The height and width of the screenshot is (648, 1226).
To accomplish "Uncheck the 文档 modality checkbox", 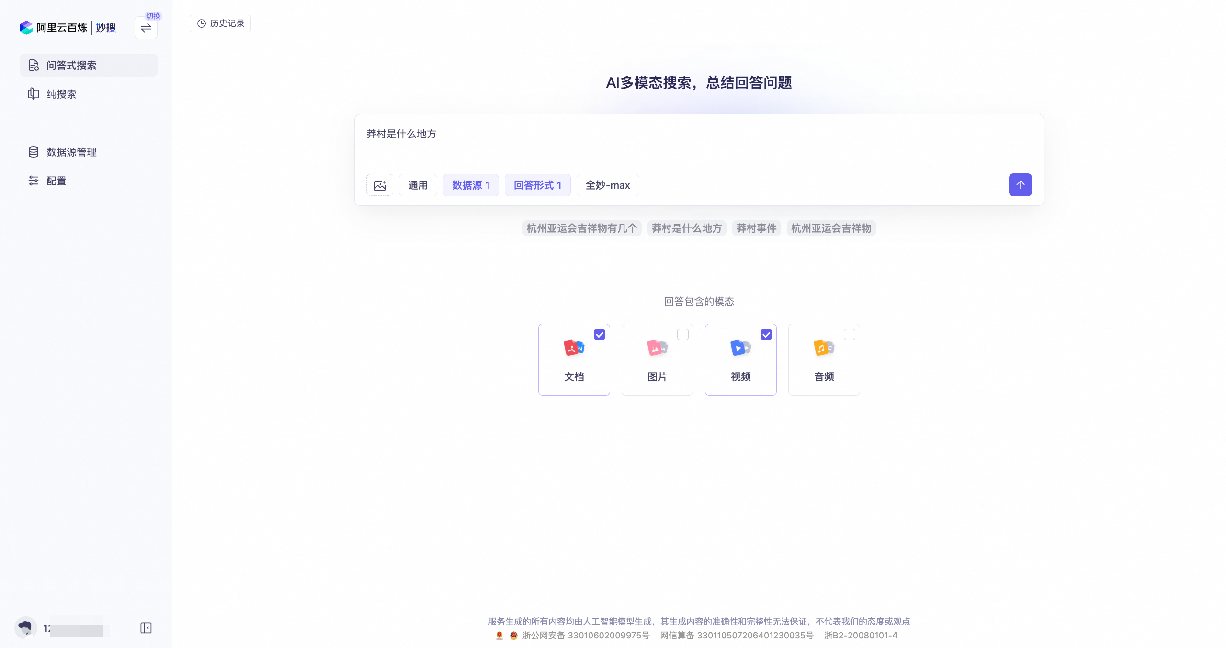I will tap(600, 334).
